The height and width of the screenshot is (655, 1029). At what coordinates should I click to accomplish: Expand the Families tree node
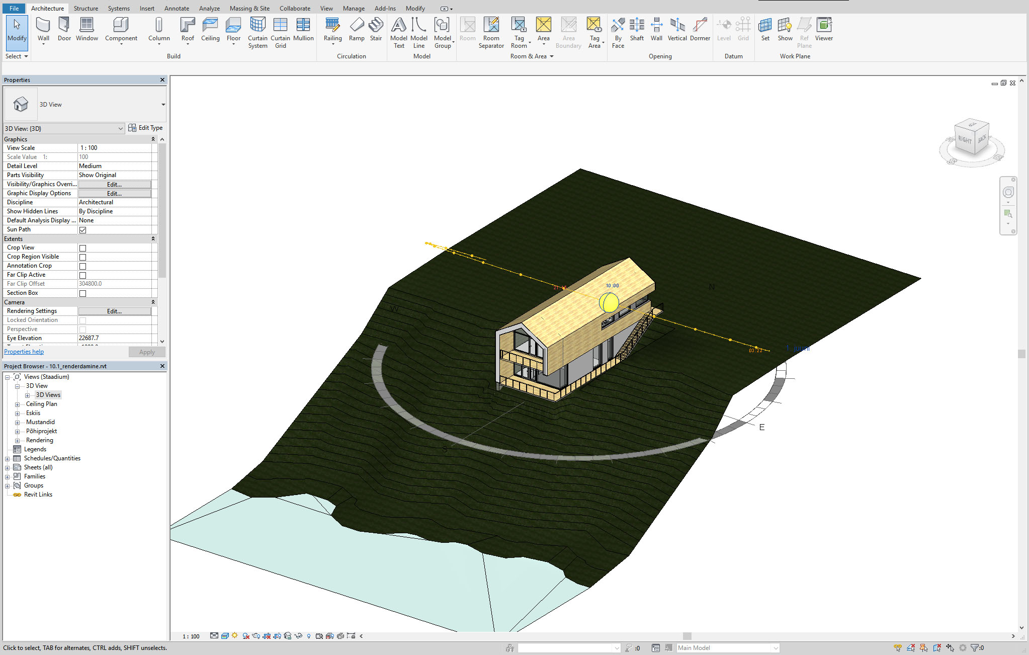pyautogui.click(x=8, y=477)
